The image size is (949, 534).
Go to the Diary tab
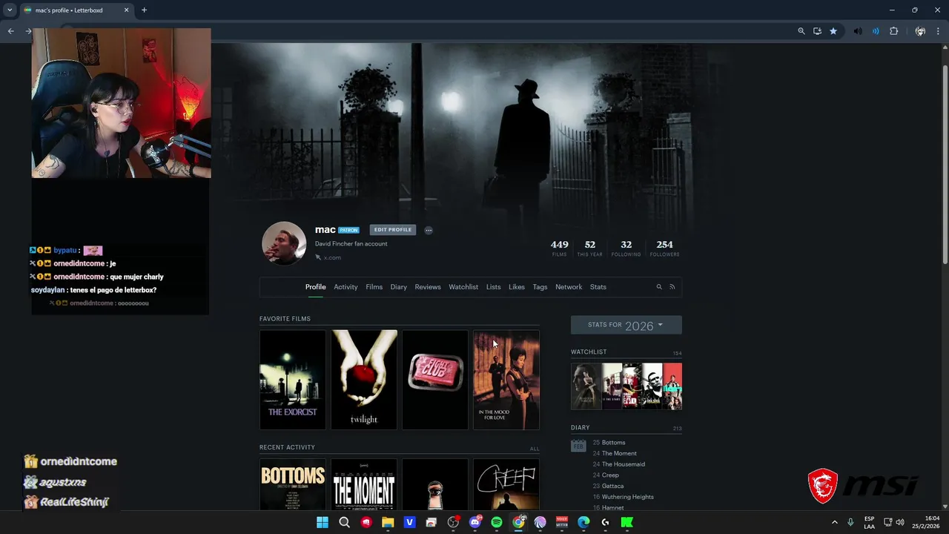(x=399, y=287)
